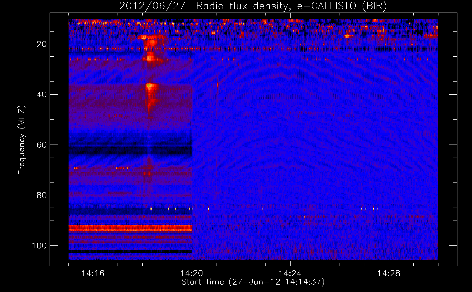Click the 'Start Time (27-Jun-12 14:14:37)' label
472x292 pixels.
[x=253, y=282]
